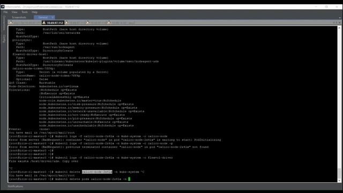
Task: Click the PodInitializing error line
Action: point(115,140)
